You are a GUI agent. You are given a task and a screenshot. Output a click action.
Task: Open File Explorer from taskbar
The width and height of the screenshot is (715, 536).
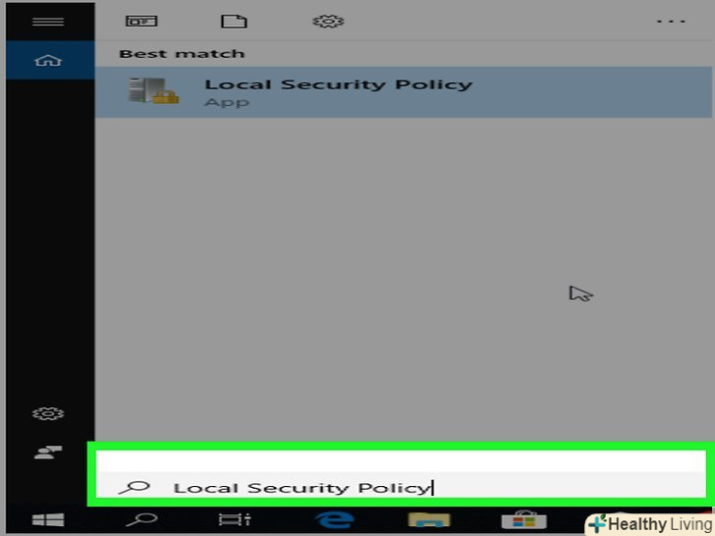[x=429, y=520]
